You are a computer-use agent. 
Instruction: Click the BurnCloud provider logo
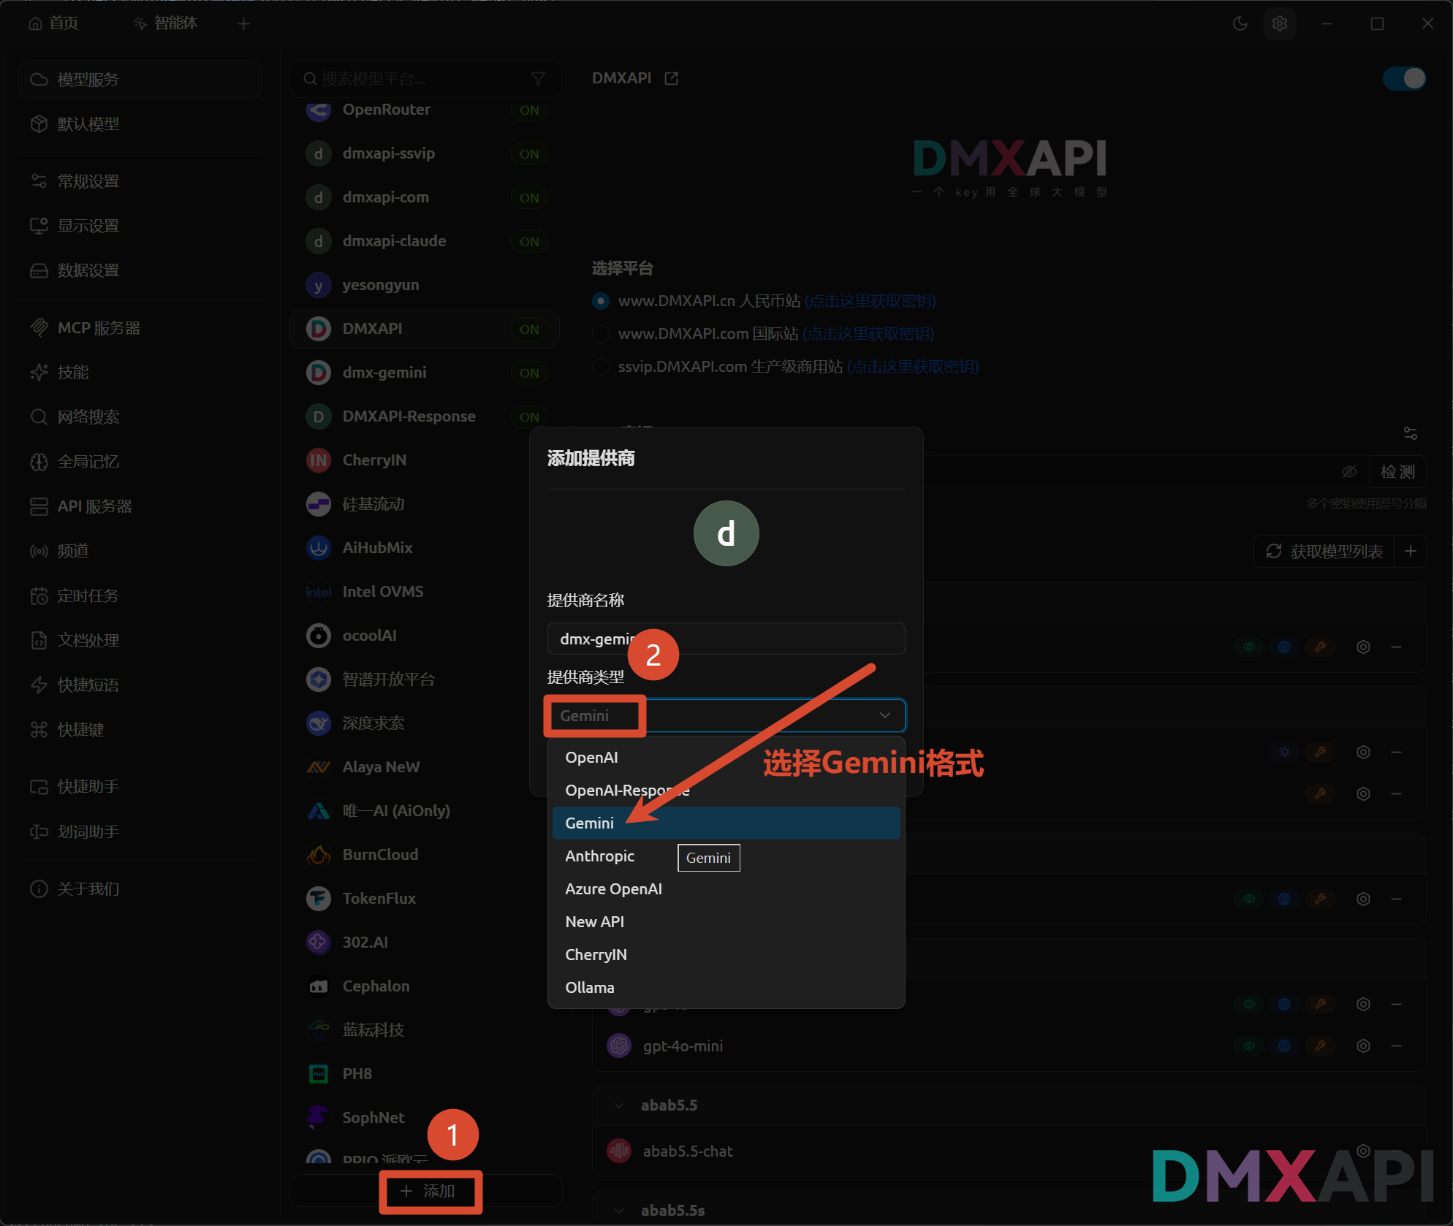pos(318,855)
